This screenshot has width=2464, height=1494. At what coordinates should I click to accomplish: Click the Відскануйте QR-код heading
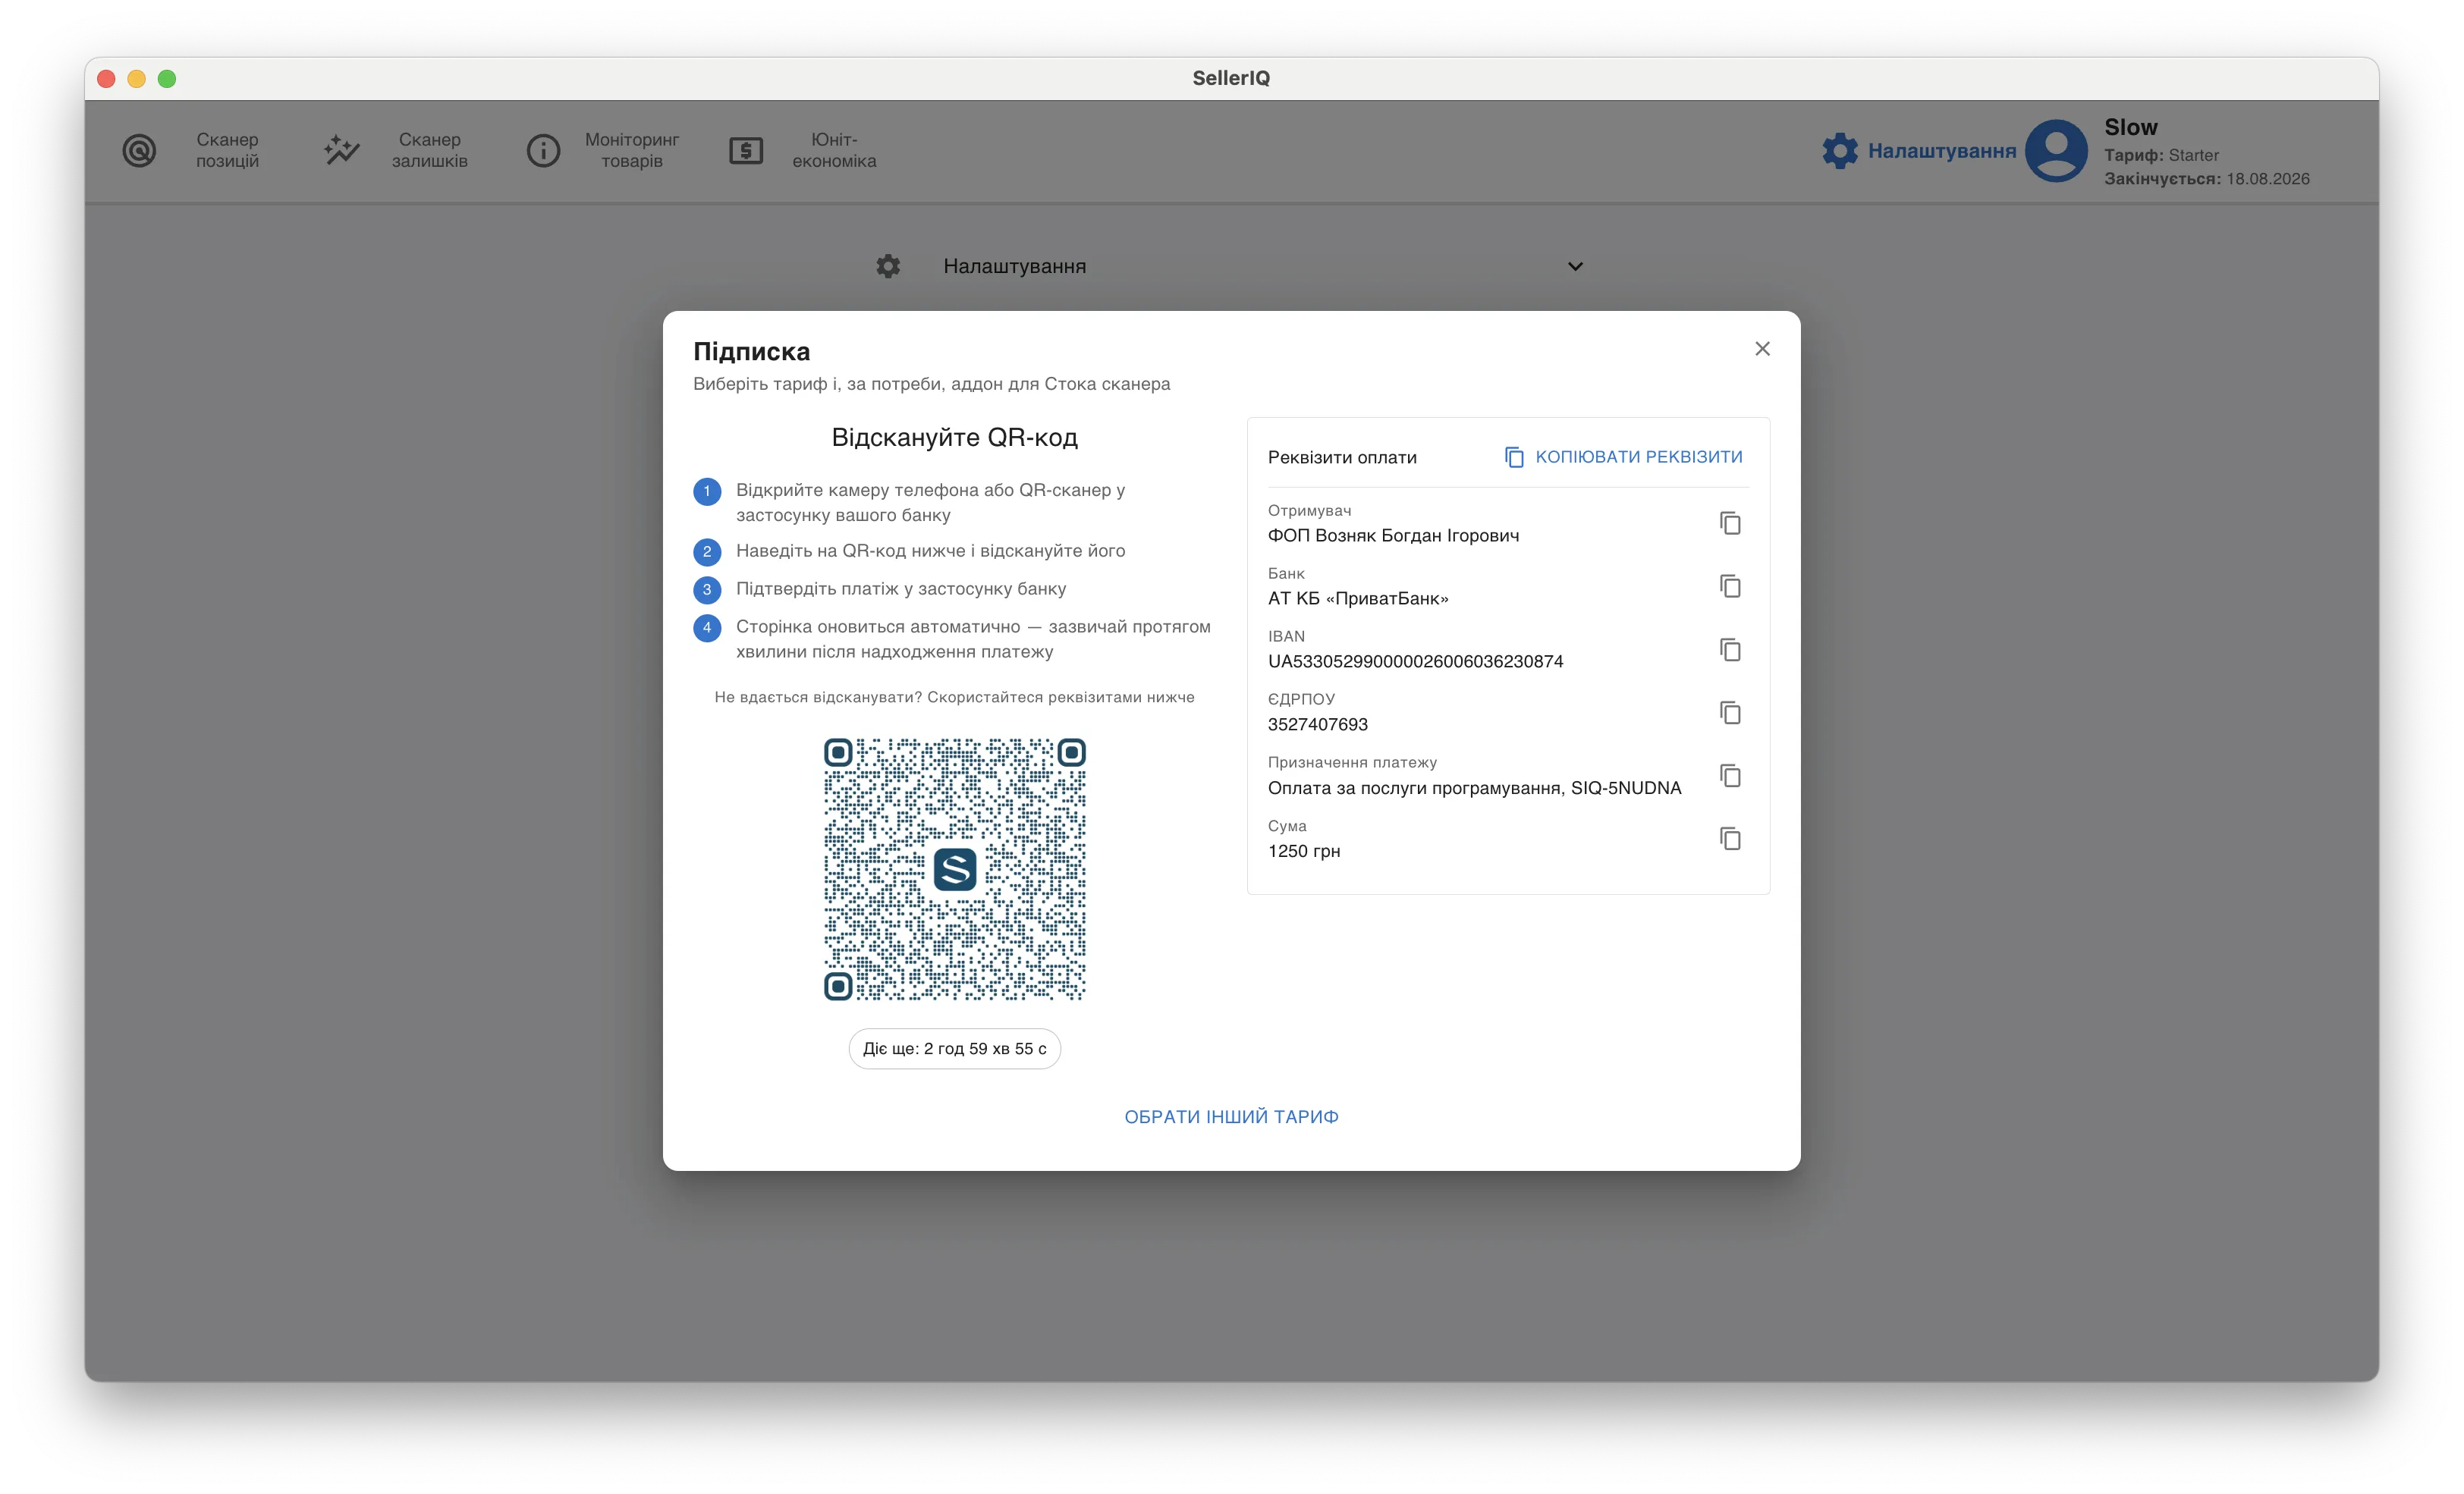(x=955, y=438)
